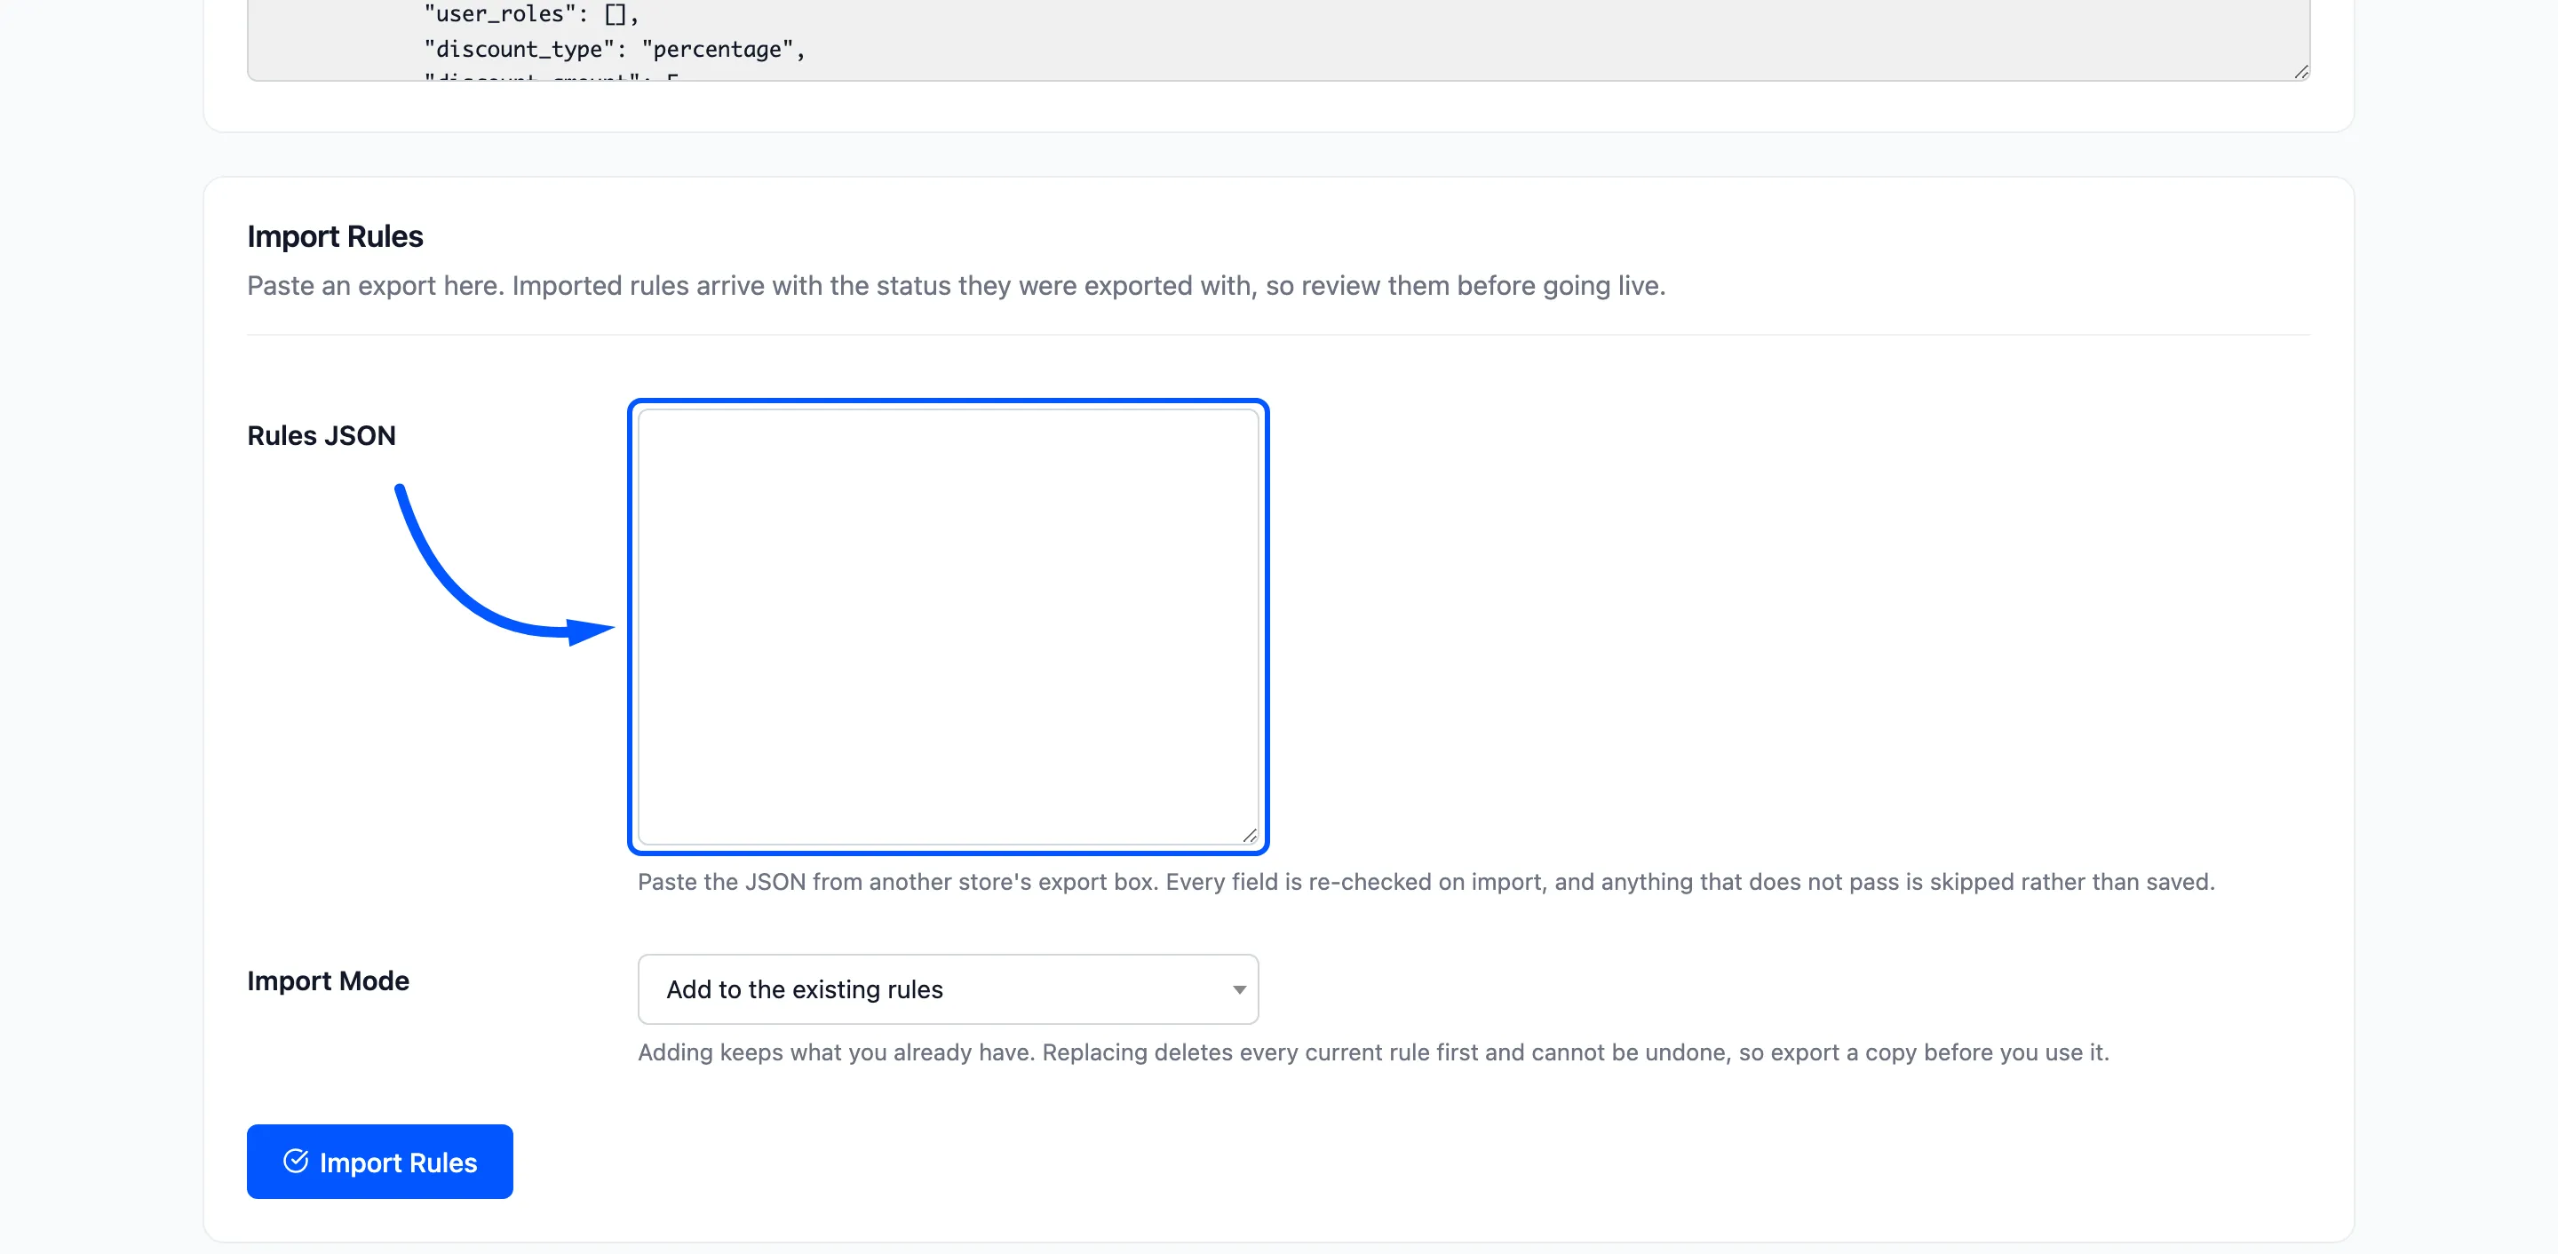The image size is (2558, 1254).
Task: Click the "Rules JSON" field label
Action: (x=321, y=435)
